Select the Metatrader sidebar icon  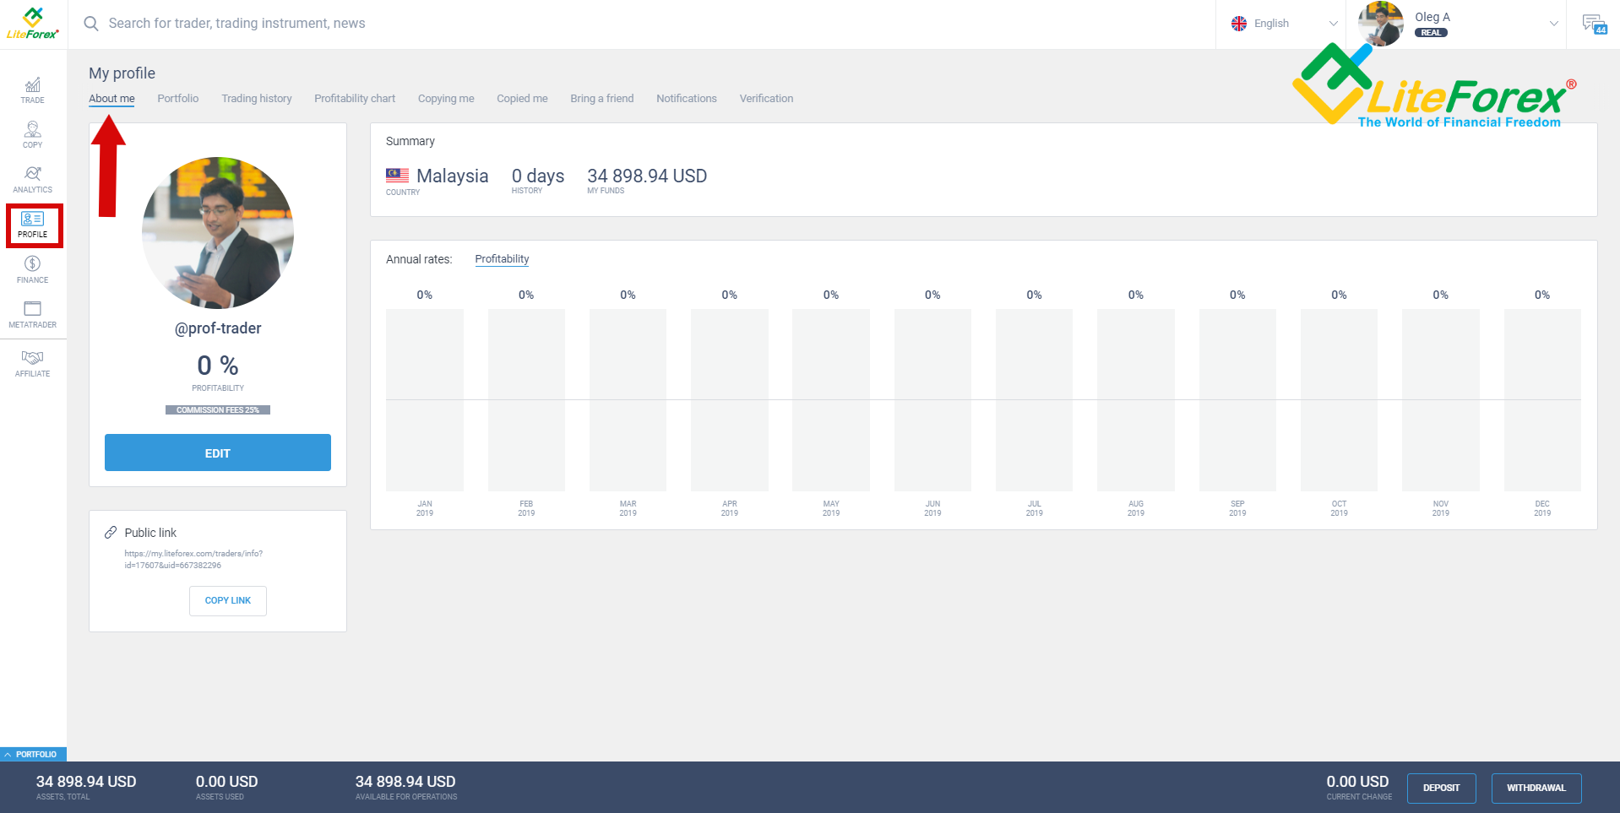coord(32,314)
